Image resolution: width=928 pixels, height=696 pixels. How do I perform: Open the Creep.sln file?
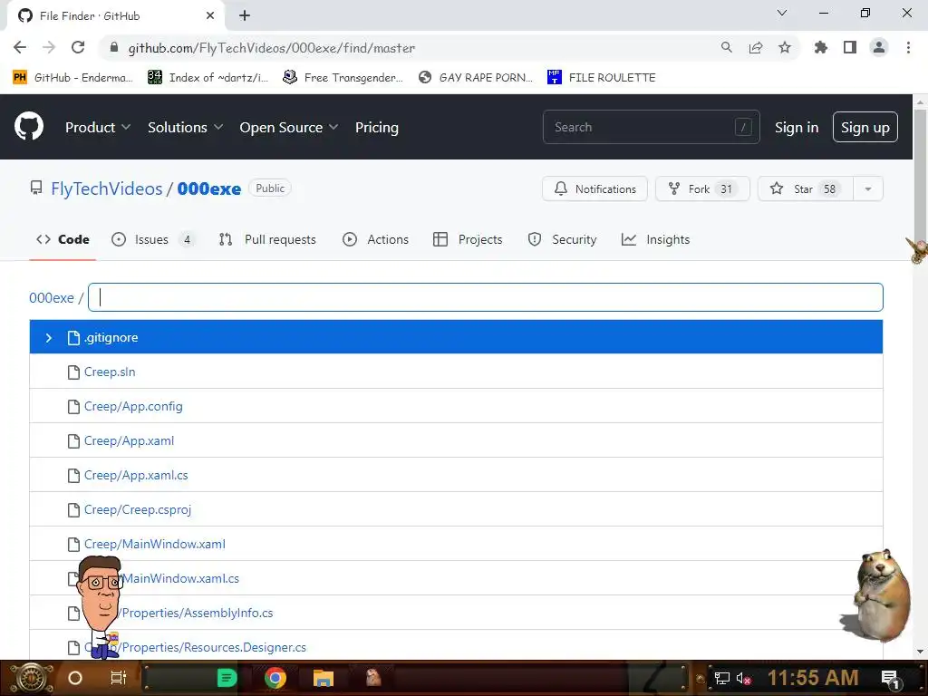pyautogui.click(x=110, y=372)
